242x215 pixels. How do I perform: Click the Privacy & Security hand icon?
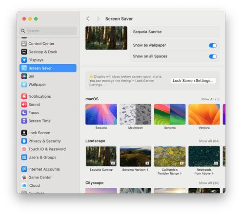click(24, 141)
